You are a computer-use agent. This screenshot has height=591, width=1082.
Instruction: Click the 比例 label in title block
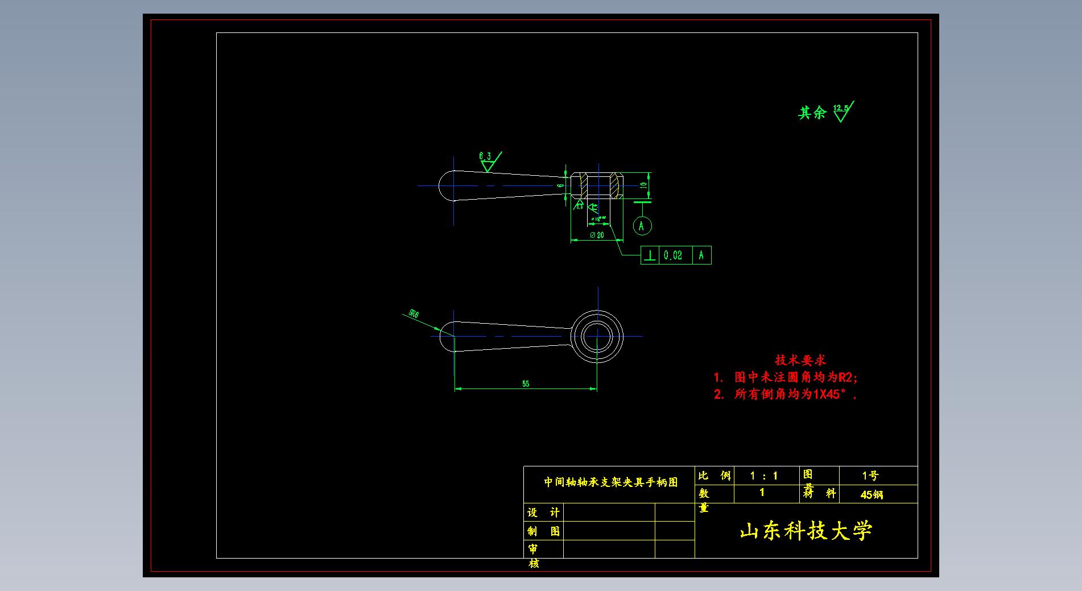pyautogui.click(x=715, y=476)
